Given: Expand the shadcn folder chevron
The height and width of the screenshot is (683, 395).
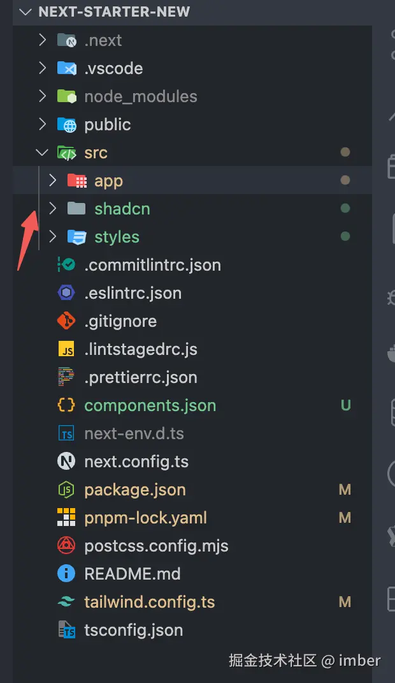Looking at the screenshot, I should [53, 209].
